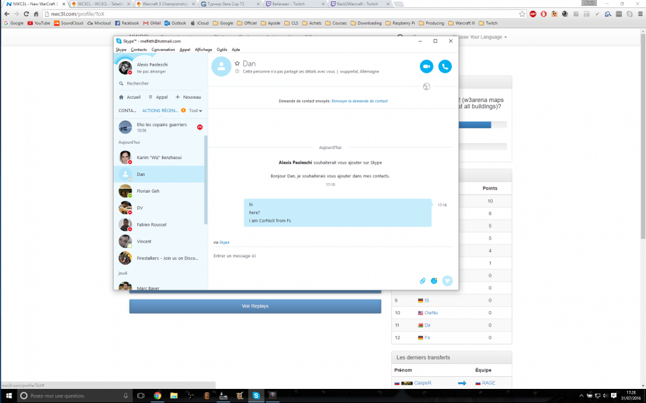Switch to the Warcraft 3 Championship tab
646x403 pixels.
click(x=165, y=4)
